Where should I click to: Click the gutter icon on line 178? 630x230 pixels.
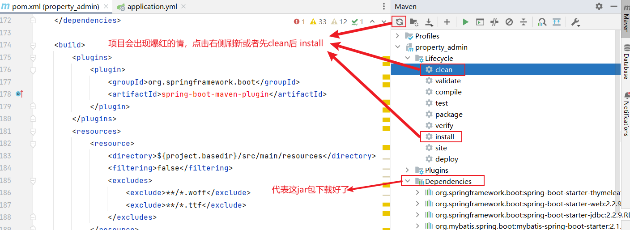pyautogui.click(x=19, y=94)
